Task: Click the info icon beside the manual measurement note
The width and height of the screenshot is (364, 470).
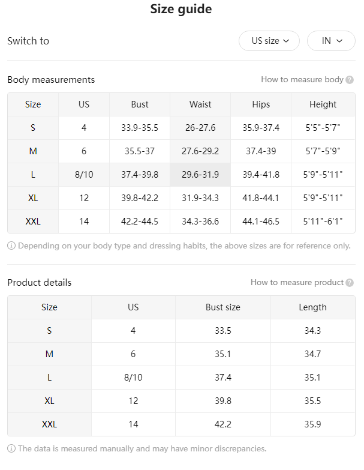Action: pos(11,449)
